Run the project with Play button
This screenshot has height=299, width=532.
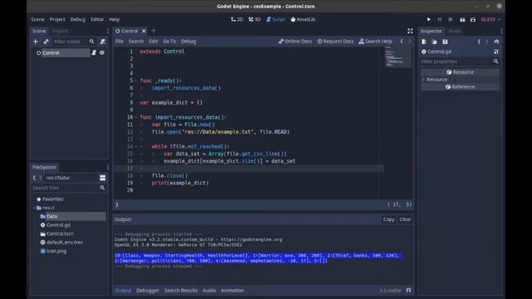[429, 20]
